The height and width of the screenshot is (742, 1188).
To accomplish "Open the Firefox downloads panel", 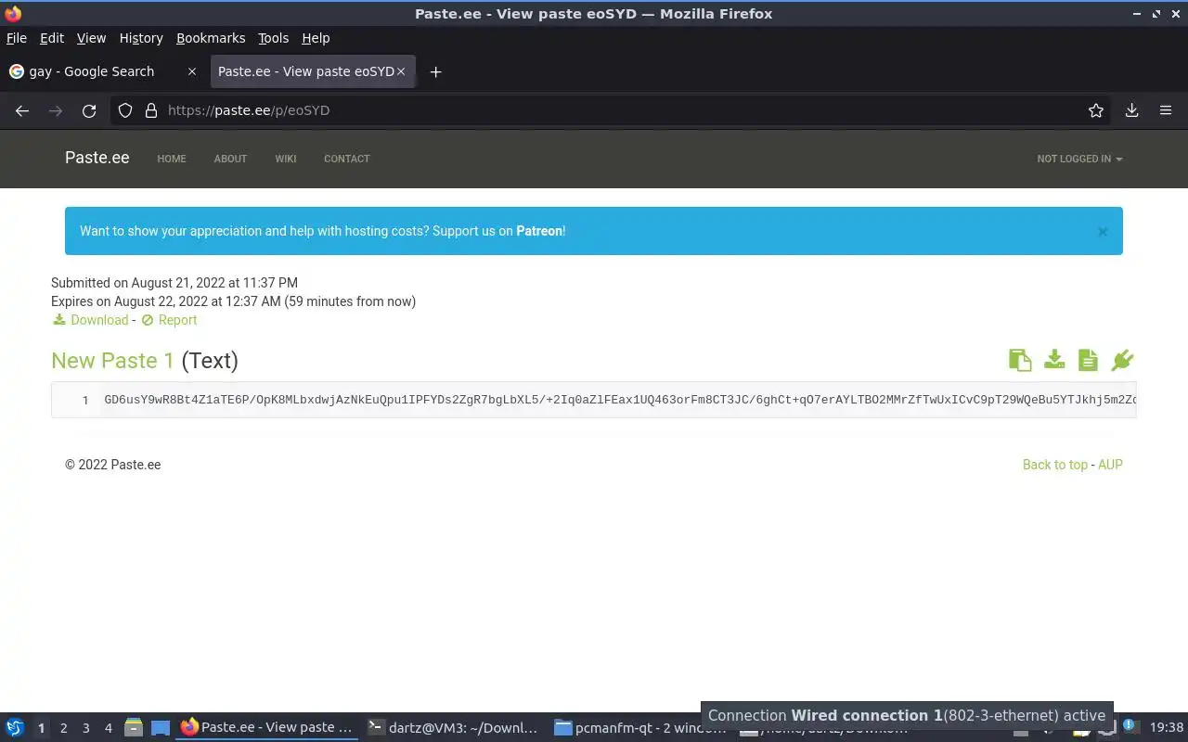I will click(x=1132, y=110).
